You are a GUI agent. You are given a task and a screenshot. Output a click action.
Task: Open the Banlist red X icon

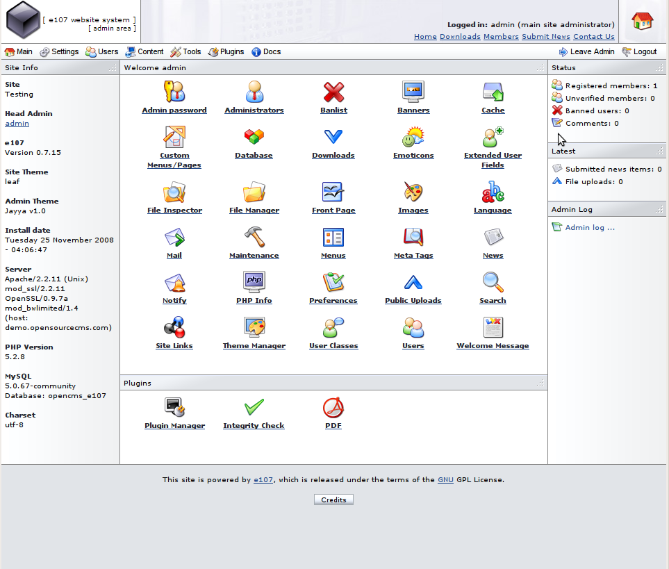pos(333,92)
